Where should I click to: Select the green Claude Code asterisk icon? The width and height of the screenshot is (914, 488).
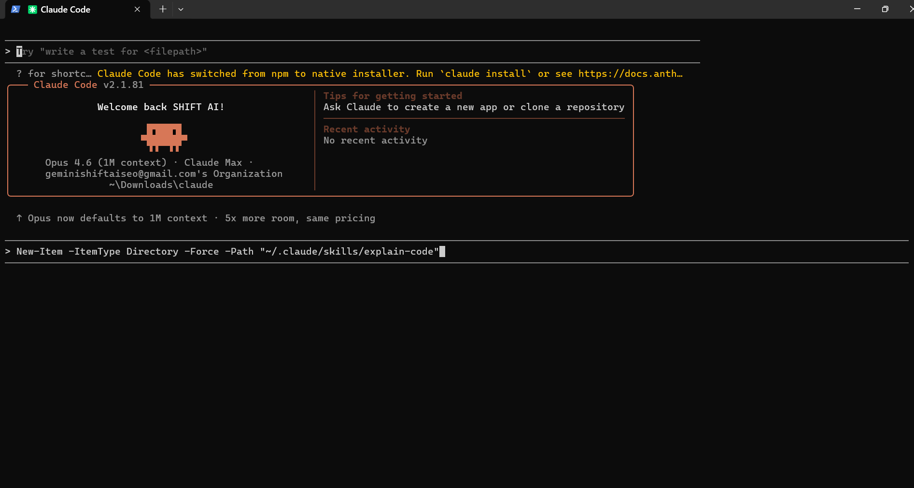coord(32,9)
